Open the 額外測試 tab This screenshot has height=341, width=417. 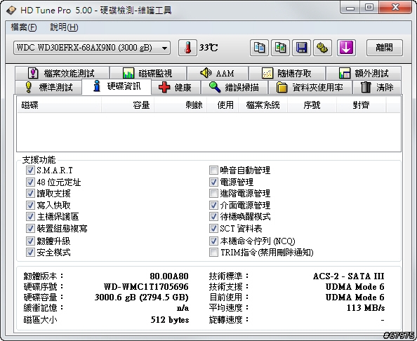pyautogui.click(x=364, y=73)
